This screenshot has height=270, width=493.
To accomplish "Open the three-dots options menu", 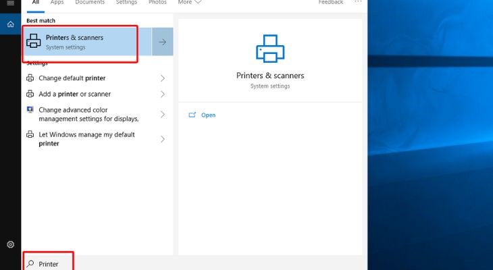I will 358,2.
